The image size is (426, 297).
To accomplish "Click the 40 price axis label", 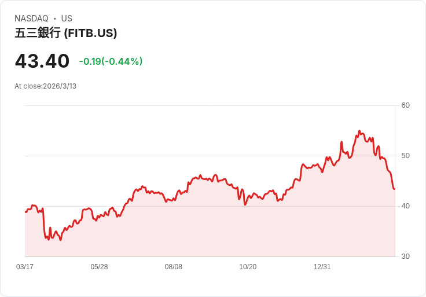I will click(405, 206).
